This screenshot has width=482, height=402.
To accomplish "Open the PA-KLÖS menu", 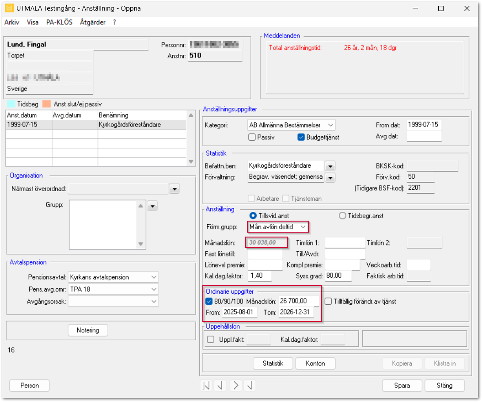I will (59, 22).
